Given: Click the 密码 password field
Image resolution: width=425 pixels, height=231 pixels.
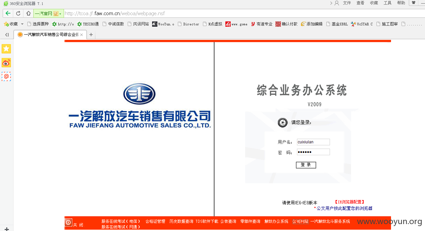Looking at the screenshot, I should tap(313, 152).
